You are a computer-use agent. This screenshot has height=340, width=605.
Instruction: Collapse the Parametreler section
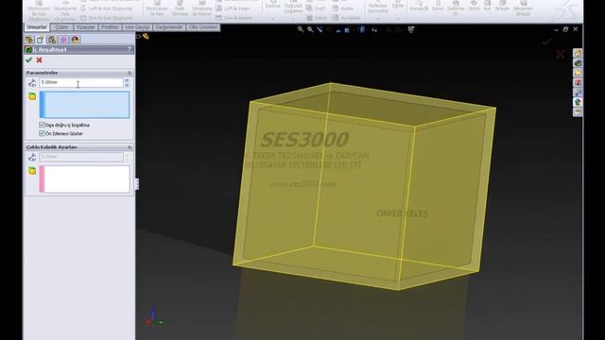pyautogui.click(x=130, y=73)
